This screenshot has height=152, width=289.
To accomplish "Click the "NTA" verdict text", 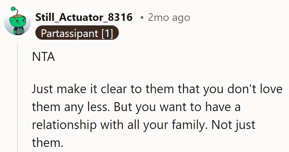I will click(43, 57).
